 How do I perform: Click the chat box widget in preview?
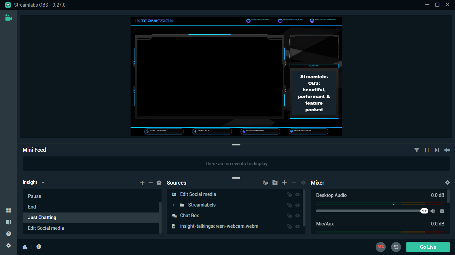tap(314, 93)
